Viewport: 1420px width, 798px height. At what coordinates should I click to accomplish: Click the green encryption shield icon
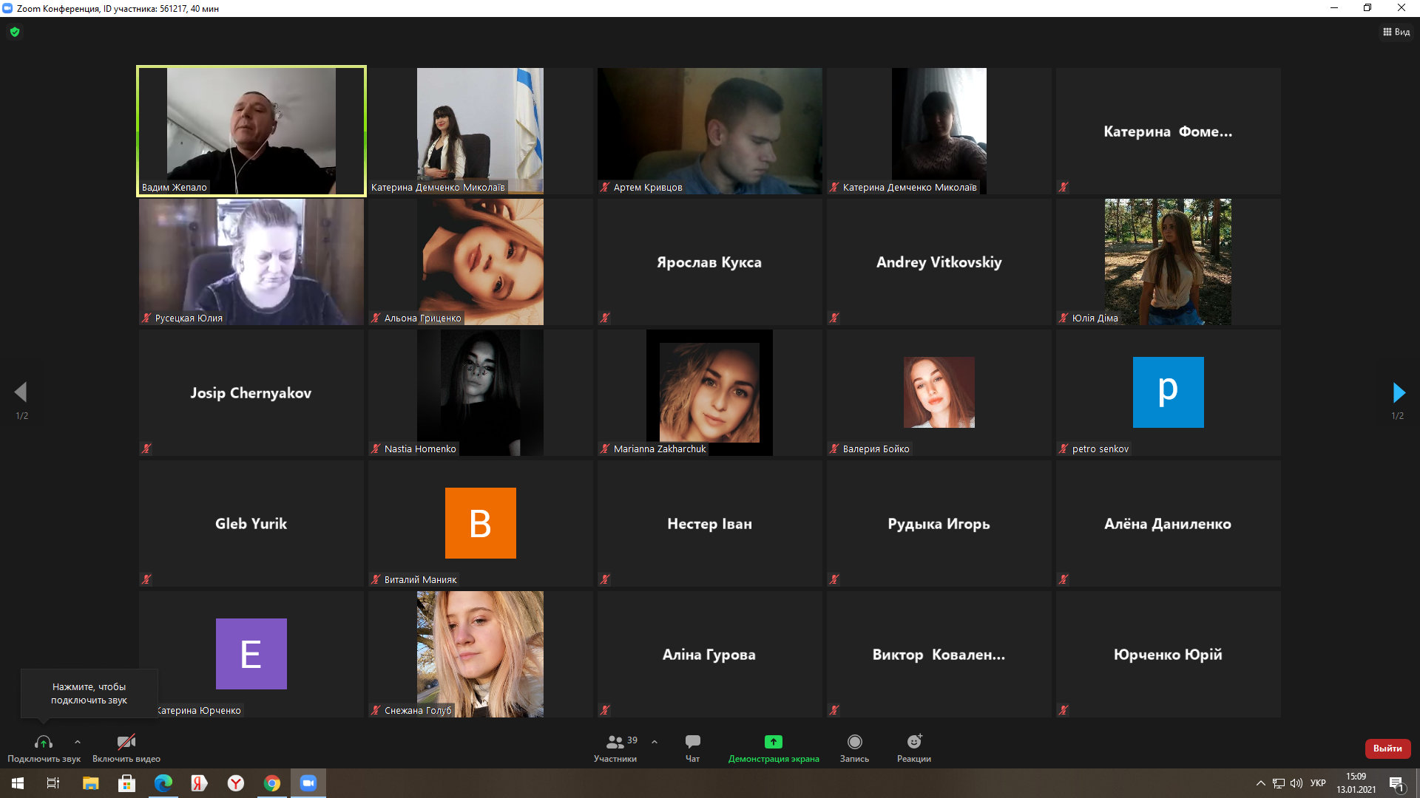[15, 32]
